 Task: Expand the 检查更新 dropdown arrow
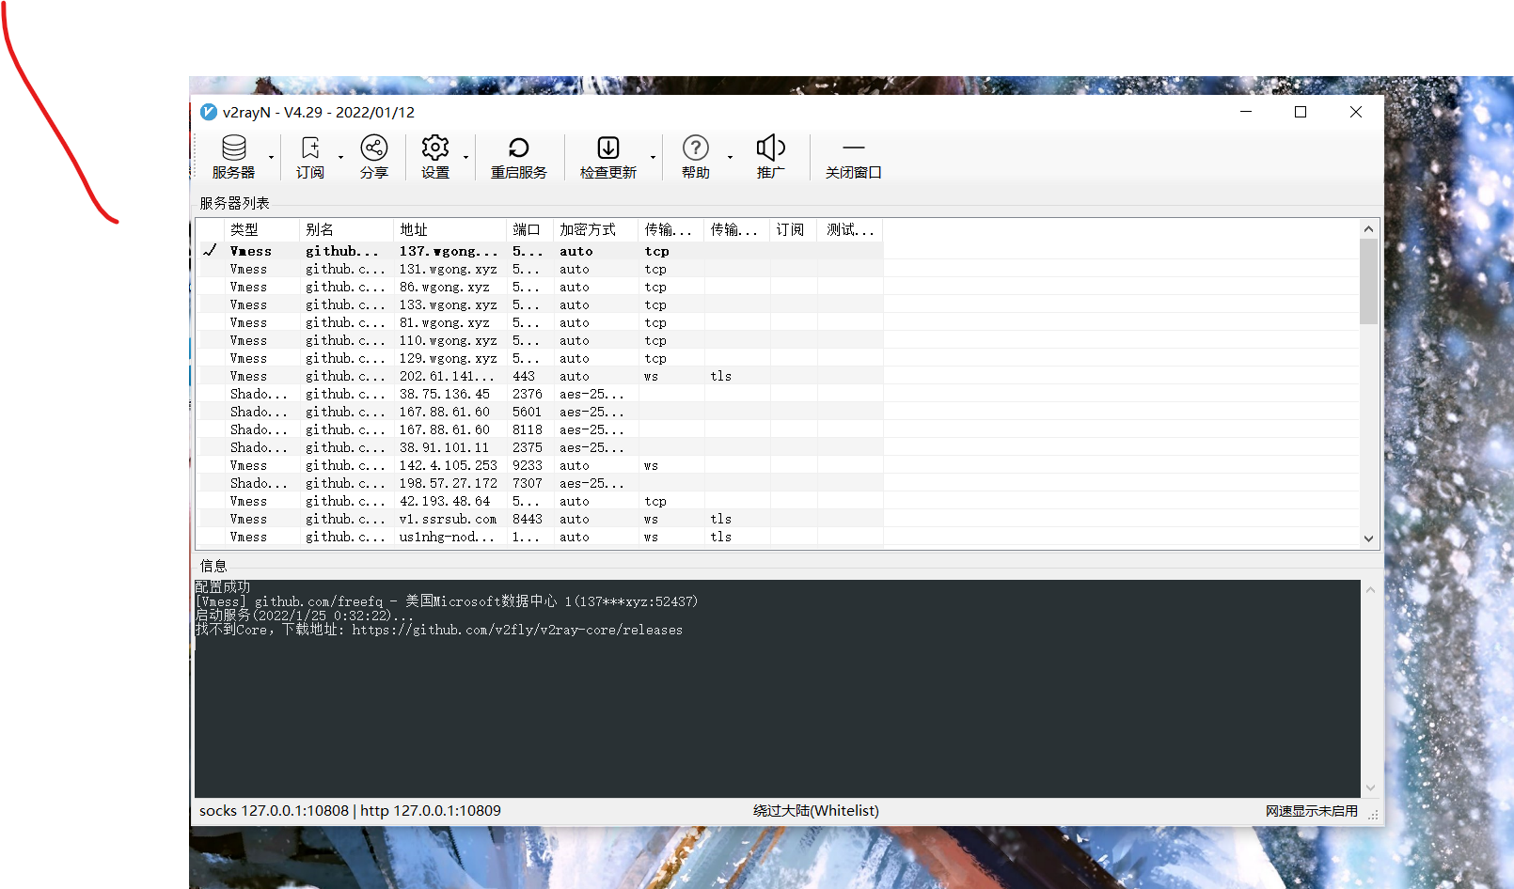(x=653, y=157)
